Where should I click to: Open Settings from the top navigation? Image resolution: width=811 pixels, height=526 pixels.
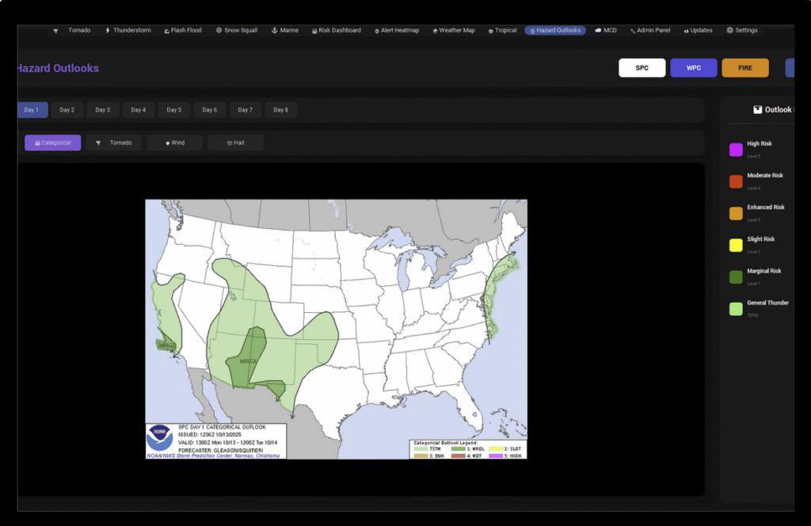point(742,31)
